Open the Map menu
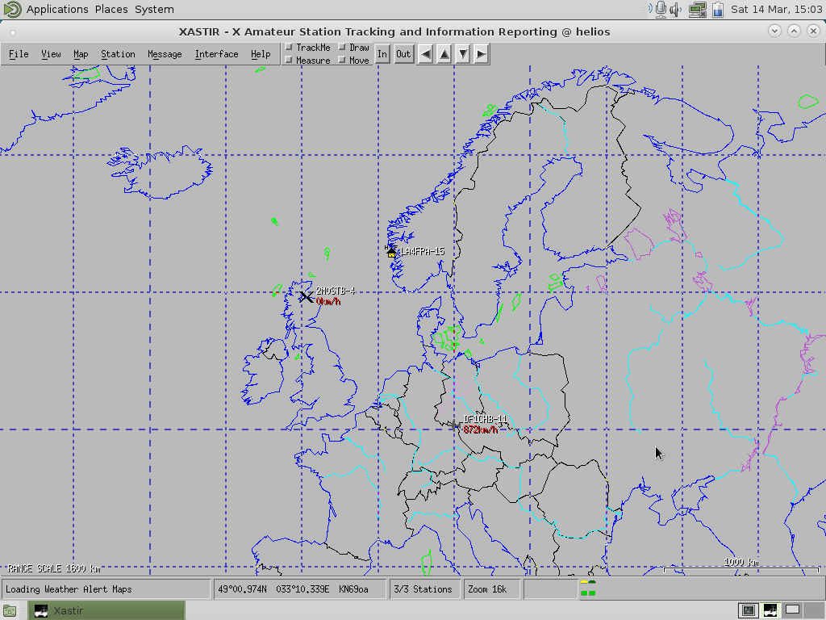826x620 pixels. click(x=81, y=54)
